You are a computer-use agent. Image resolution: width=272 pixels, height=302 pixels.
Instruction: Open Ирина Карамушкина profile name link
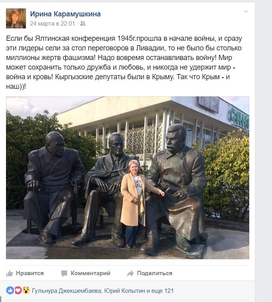[65, 14]
